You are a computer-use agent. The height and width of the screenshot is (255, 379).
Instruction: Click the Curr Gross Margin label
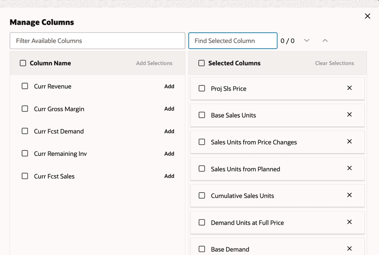tap(59, 109)
